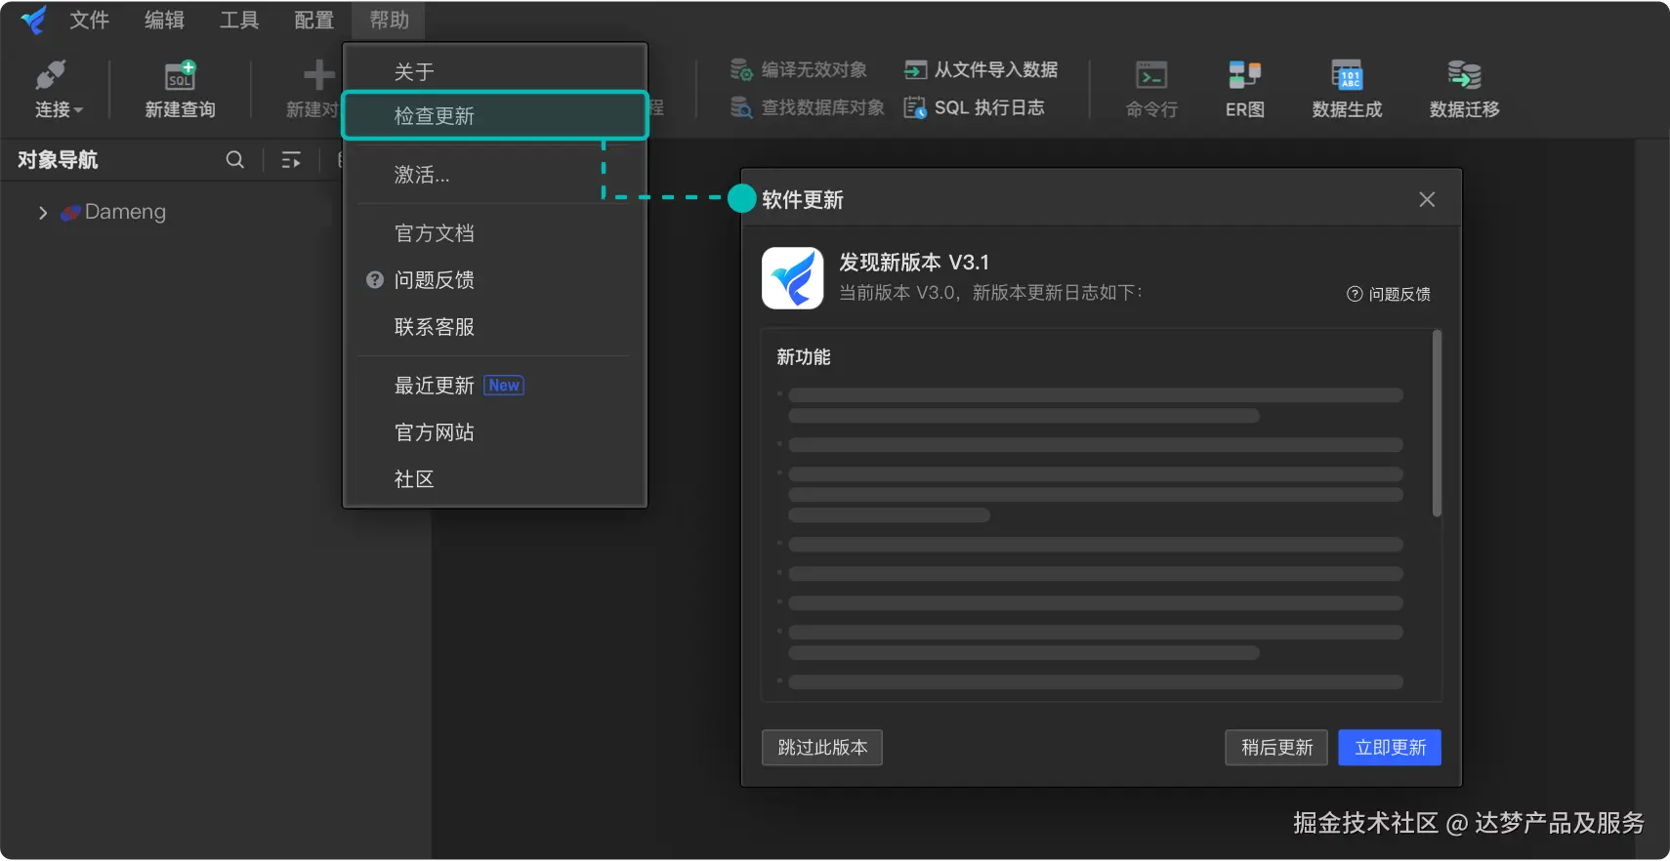Click the connection plug icon
The height and width of the screenshot is (861, 1670).
tap(50, 75)
